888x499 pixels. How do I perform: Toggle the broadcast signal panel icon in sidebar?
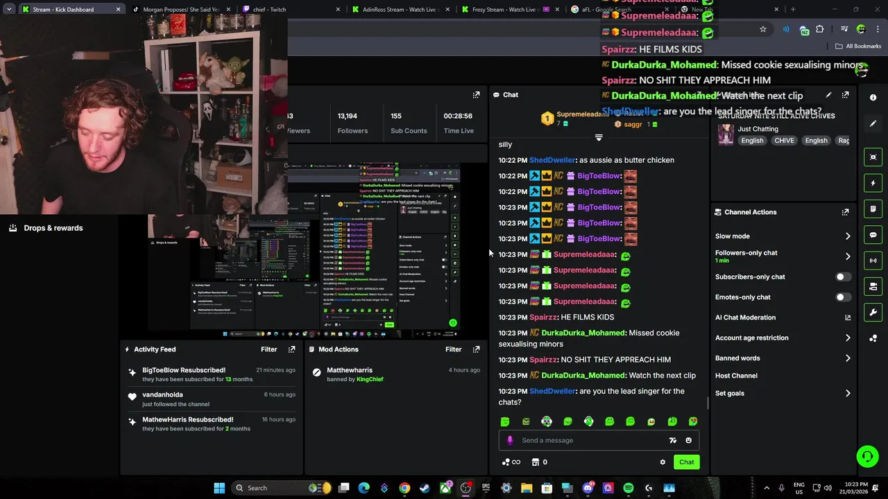coord(873,261)
